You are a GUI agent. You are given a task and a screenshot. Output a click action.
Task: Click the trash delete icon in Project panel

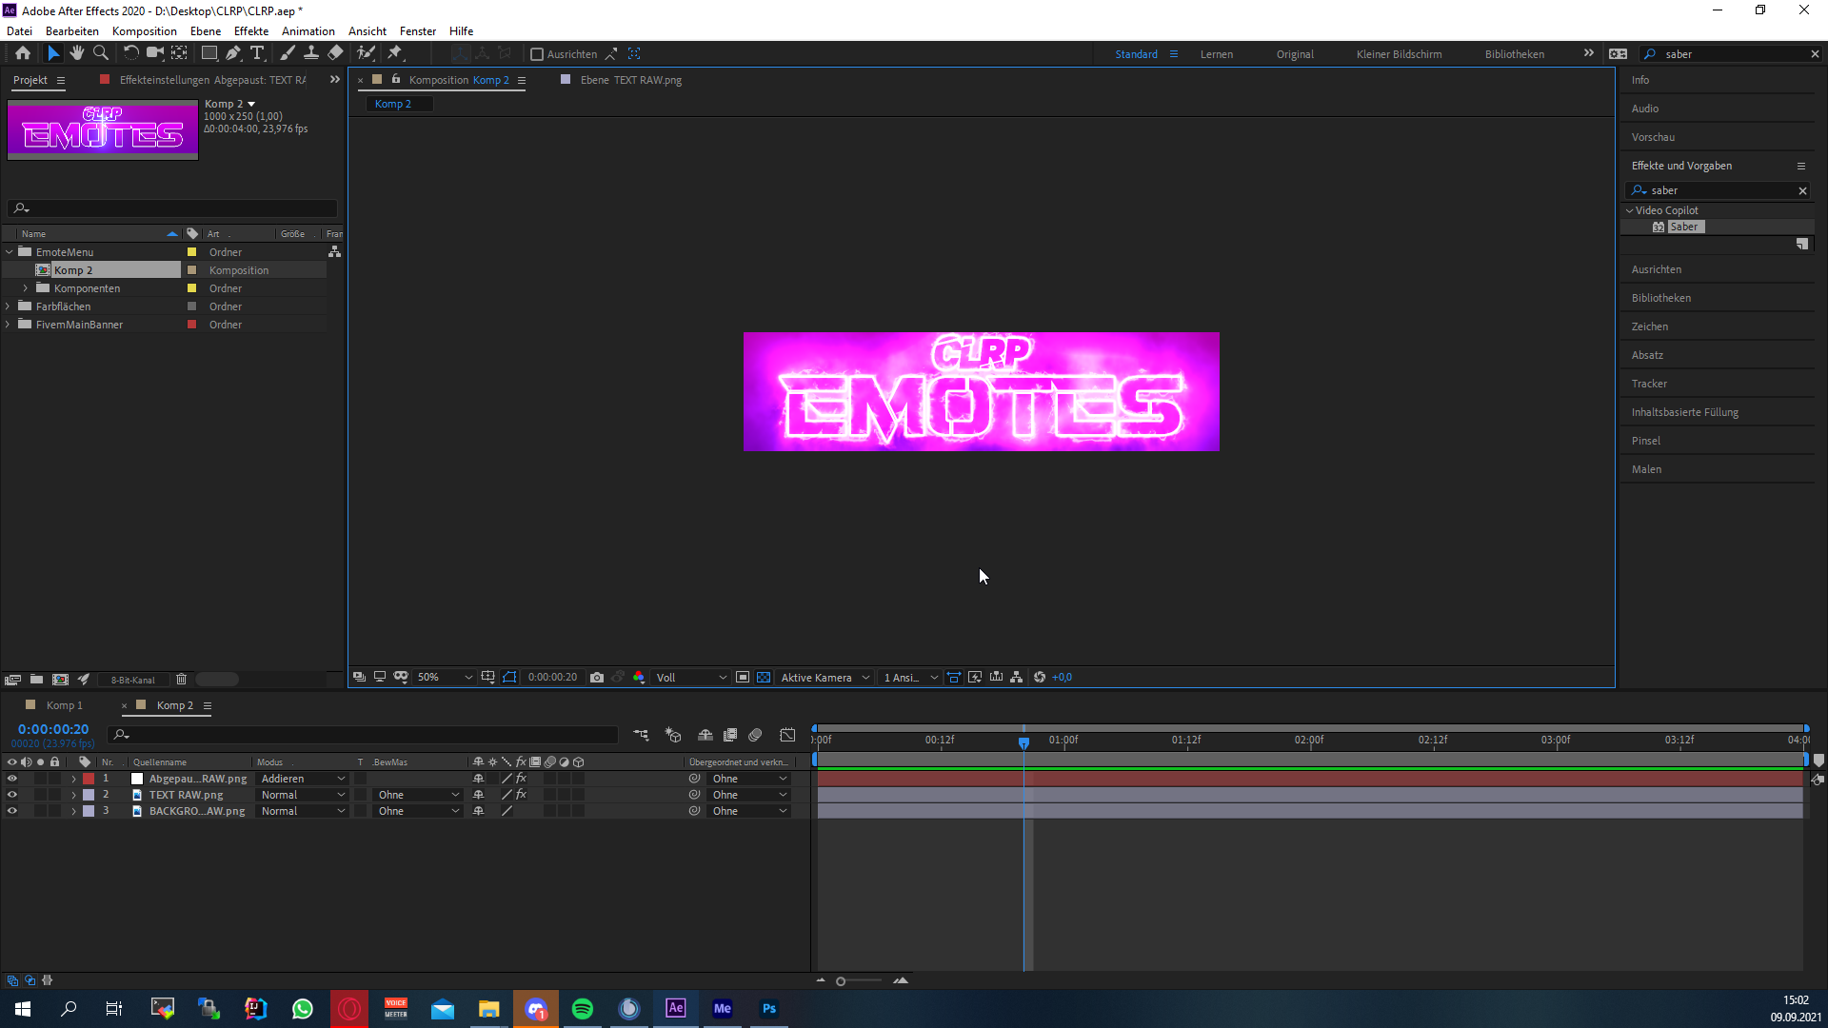pyautogui.click(x=181, y=680)
